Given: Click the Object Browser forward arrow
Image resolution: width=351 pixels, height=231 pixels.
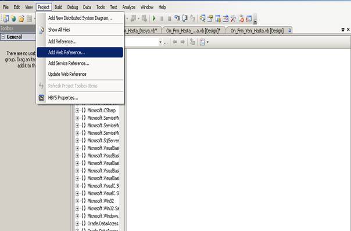Looking at the screenshot, I should click(182, 42).
